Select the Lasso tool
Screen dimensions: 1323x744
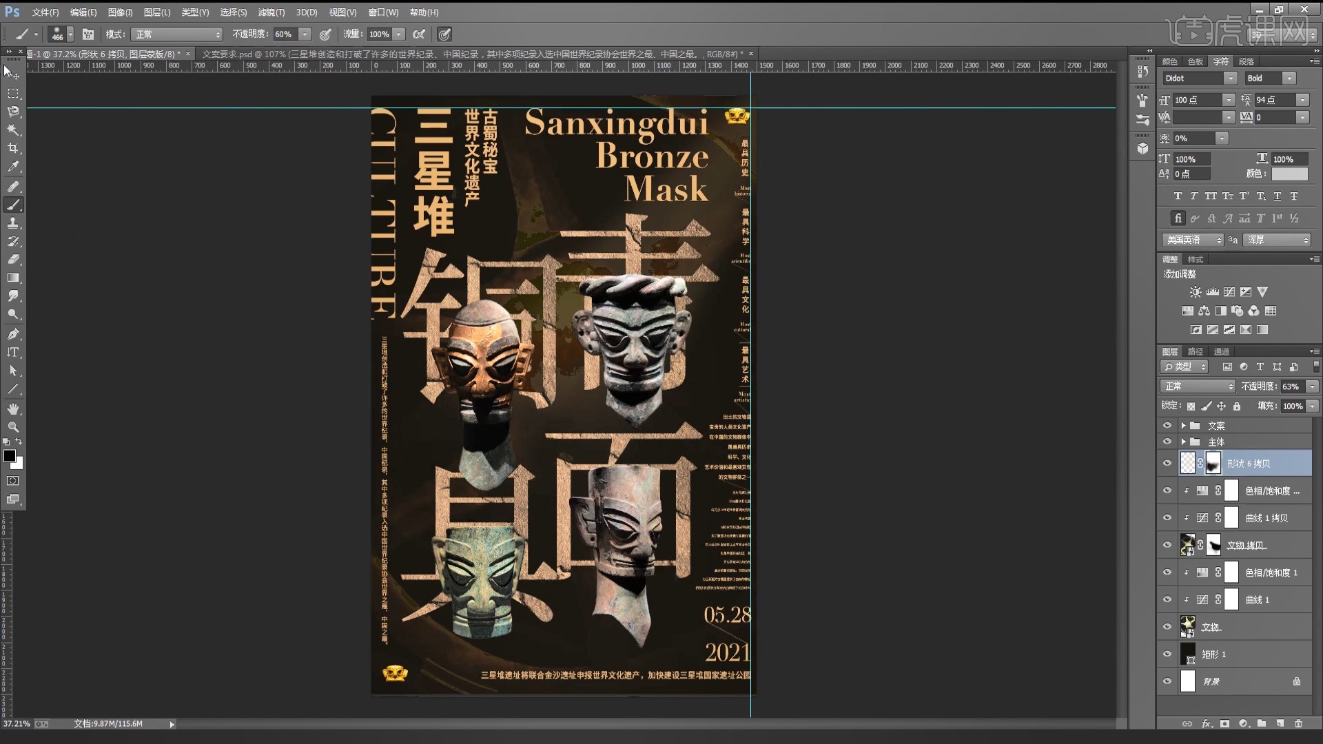tap(12, 111)
